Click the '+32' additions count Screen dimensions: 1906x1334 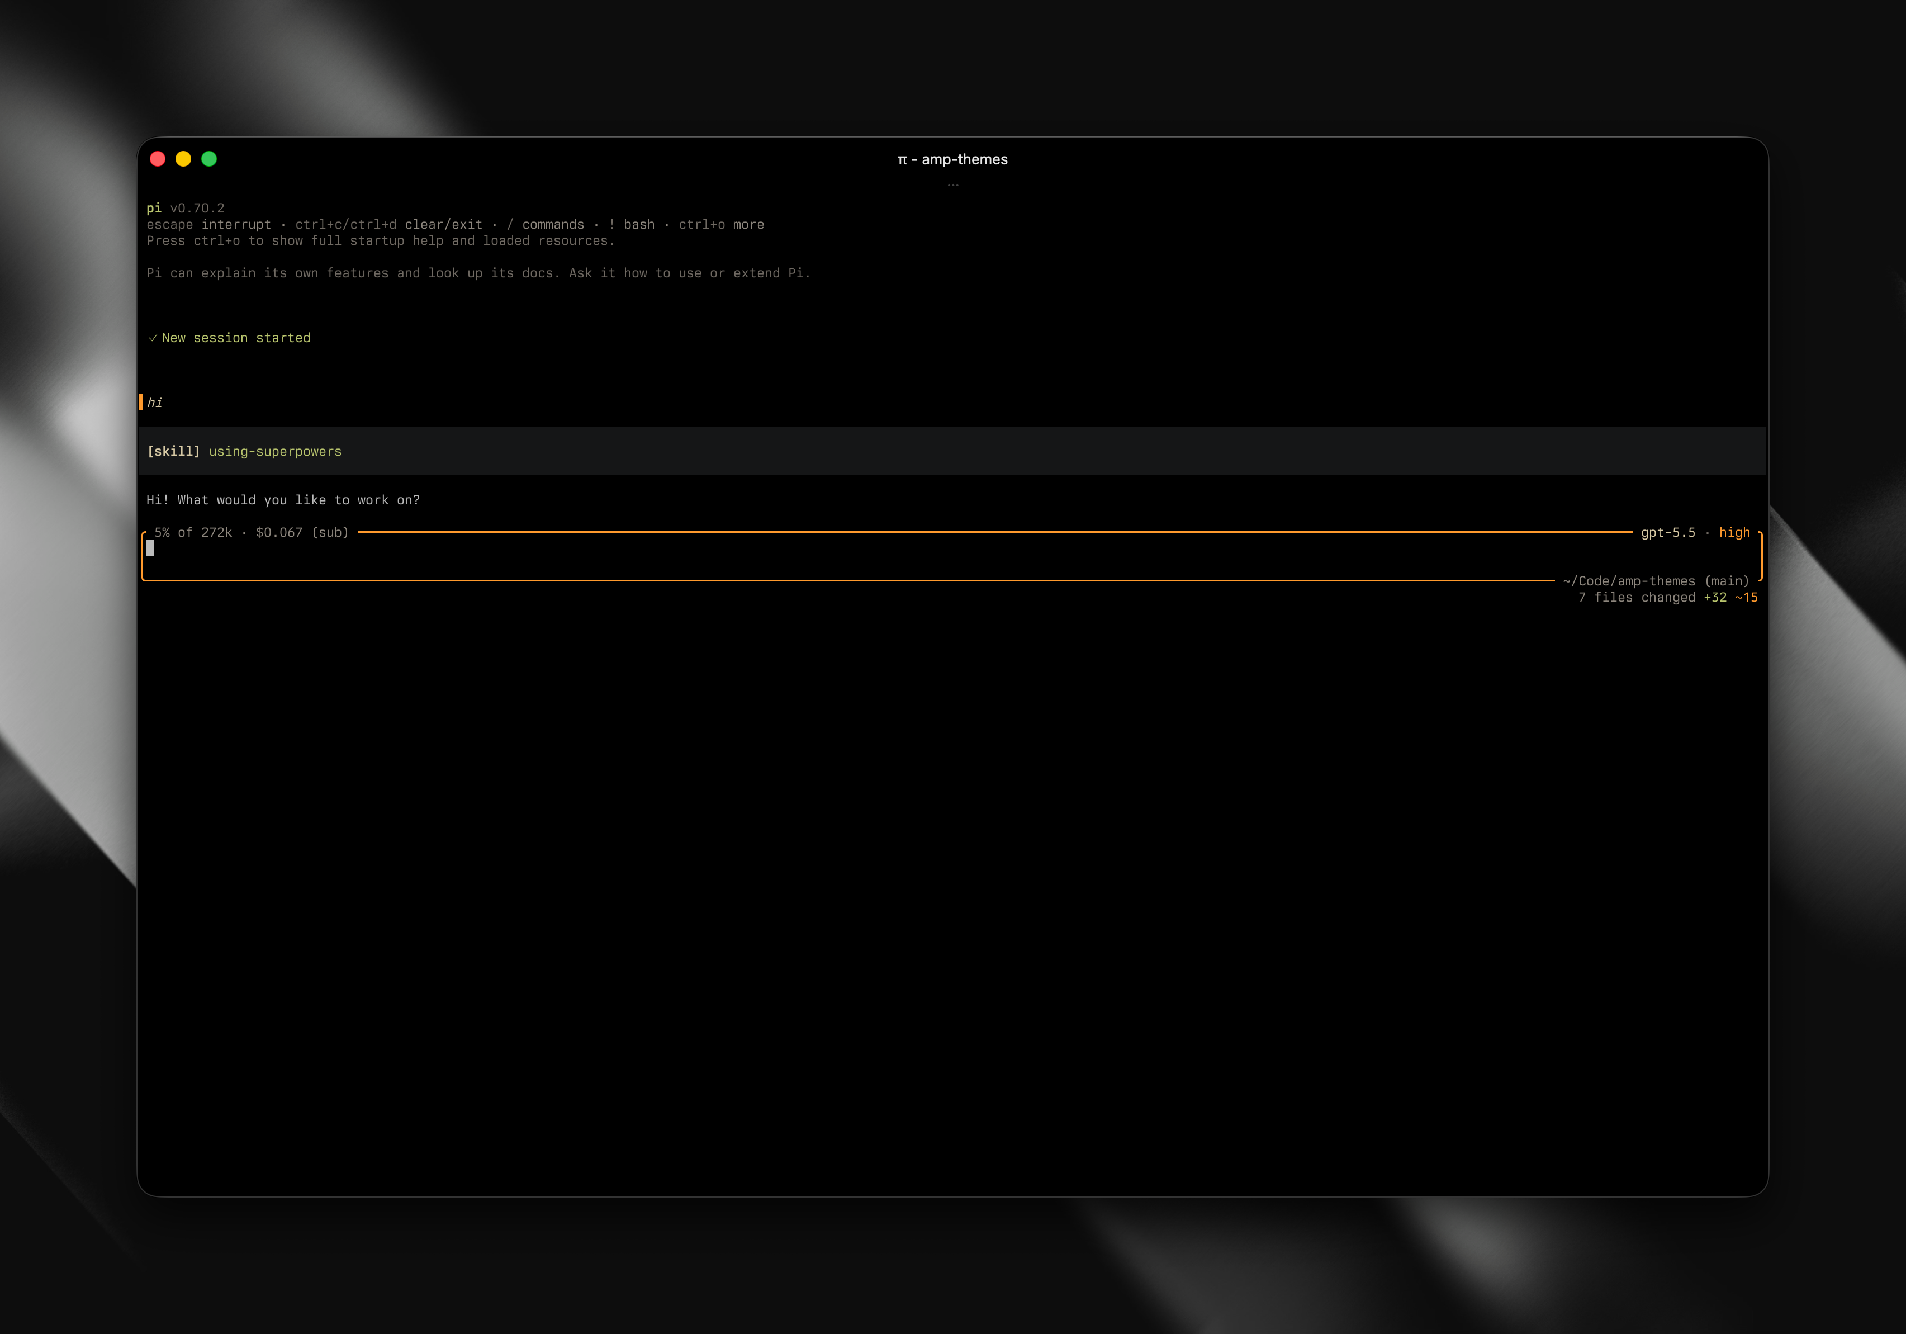pos(1715,598)
